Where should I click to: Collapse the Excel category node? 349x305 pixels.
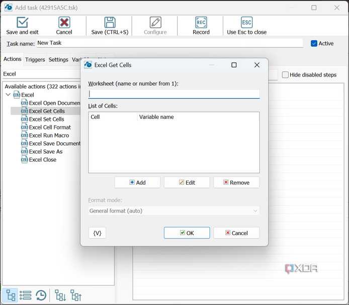pyautogui.click(x=8, y=95)
